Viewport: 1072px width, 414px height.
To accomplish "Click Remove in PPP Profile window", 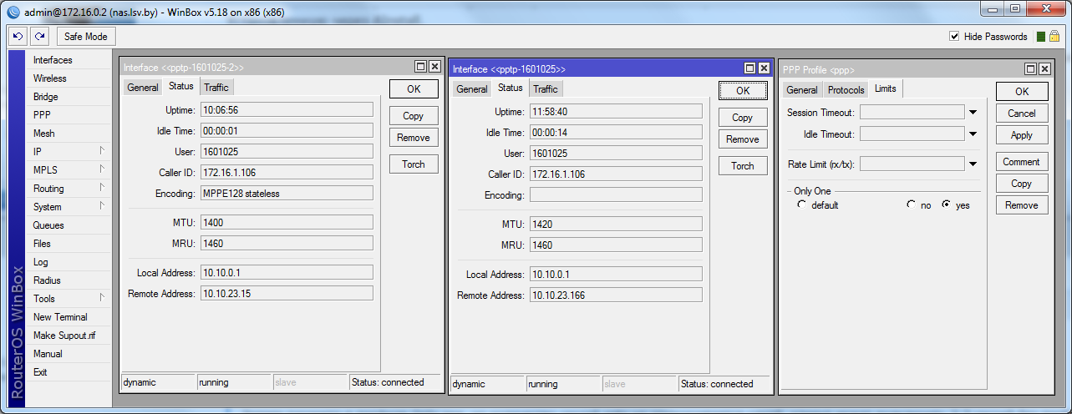I will [1022, 205].
